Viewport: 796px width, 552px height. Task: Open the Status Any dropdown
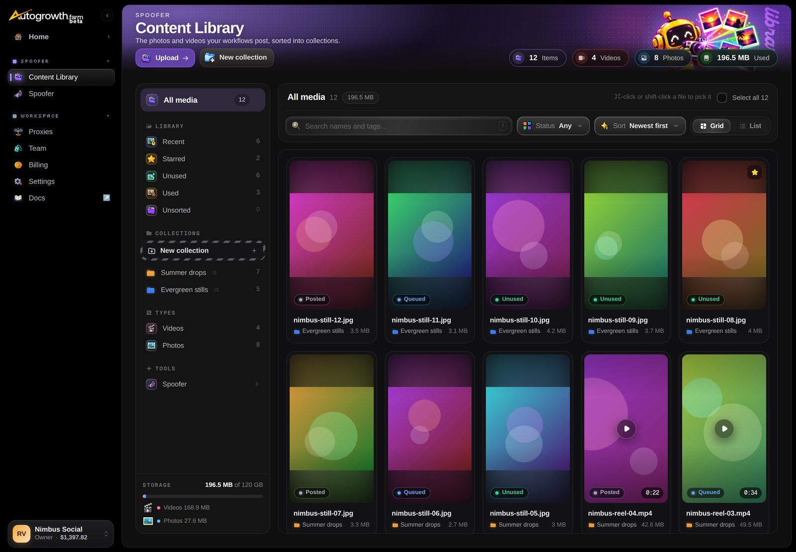click(553, 126)
